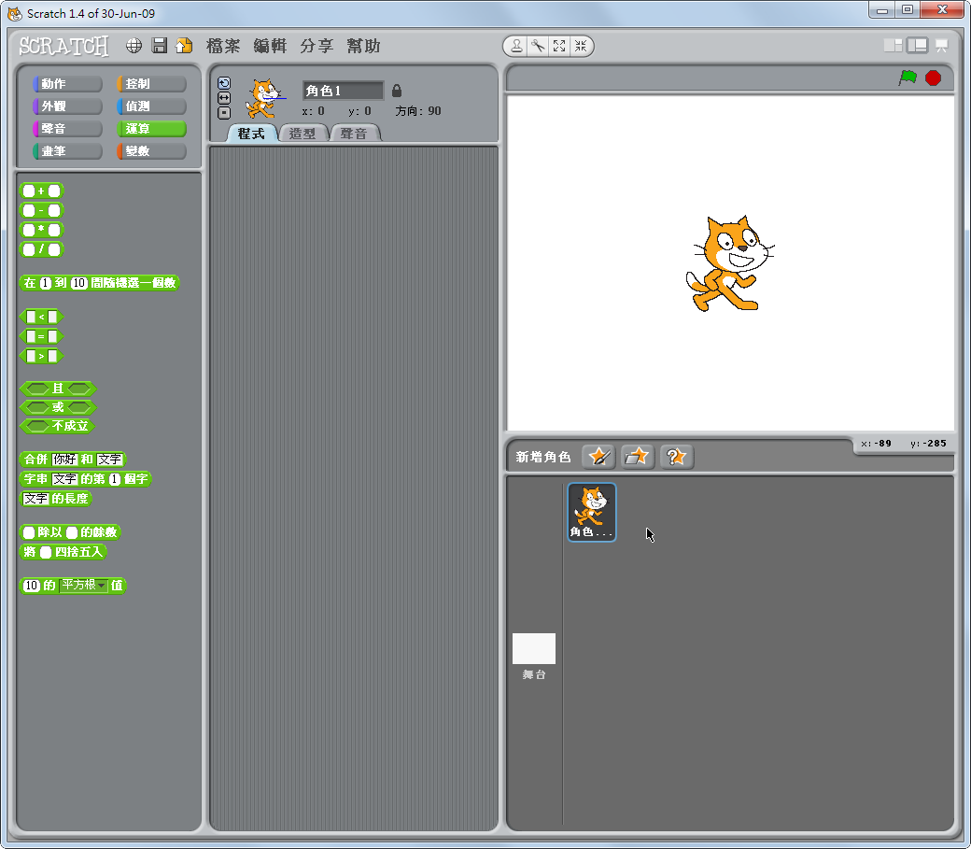Open the 檔案 (File) menu
This screenshot has height=849, width=971.
[223, 46]
